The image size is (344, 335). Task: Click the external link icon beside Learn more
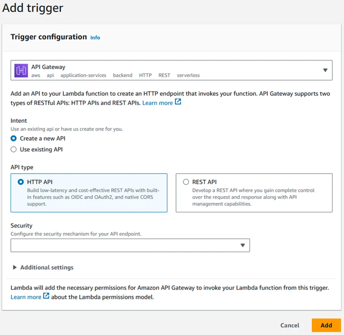[179, 103]
